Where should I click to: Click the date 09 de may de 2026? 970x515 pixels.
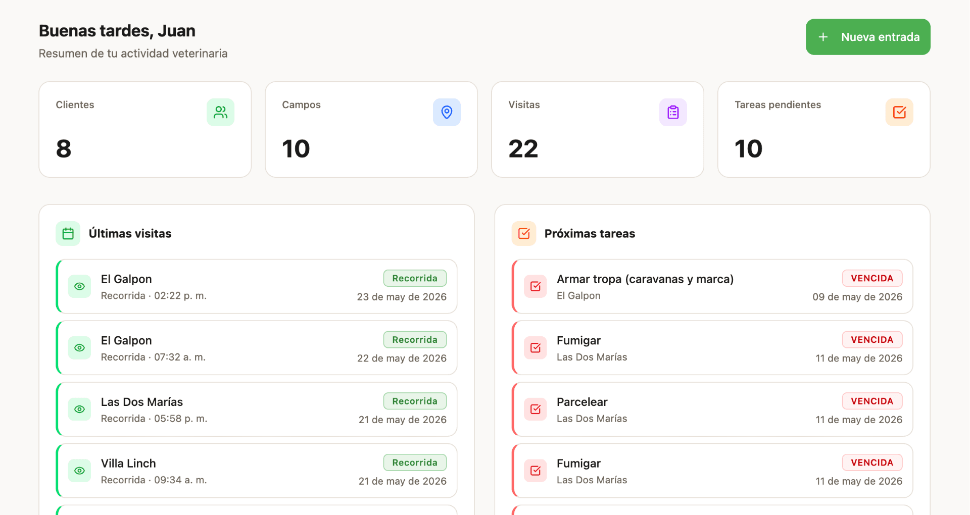(857, 297)
